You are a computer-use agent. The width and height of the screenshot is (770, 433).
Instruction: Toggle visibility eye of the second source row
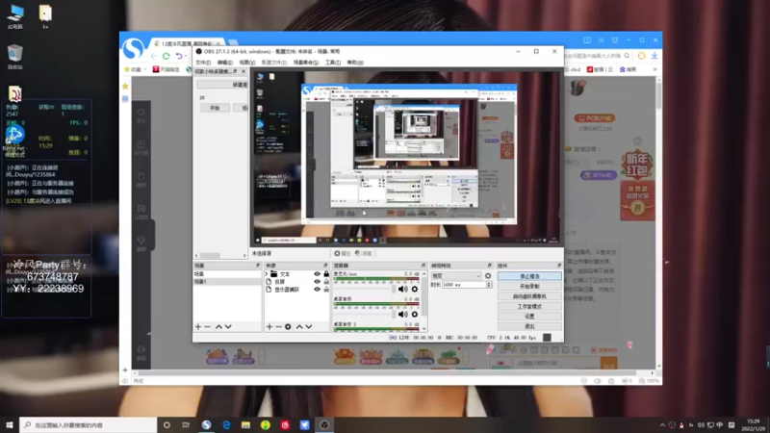click(318, 282)
